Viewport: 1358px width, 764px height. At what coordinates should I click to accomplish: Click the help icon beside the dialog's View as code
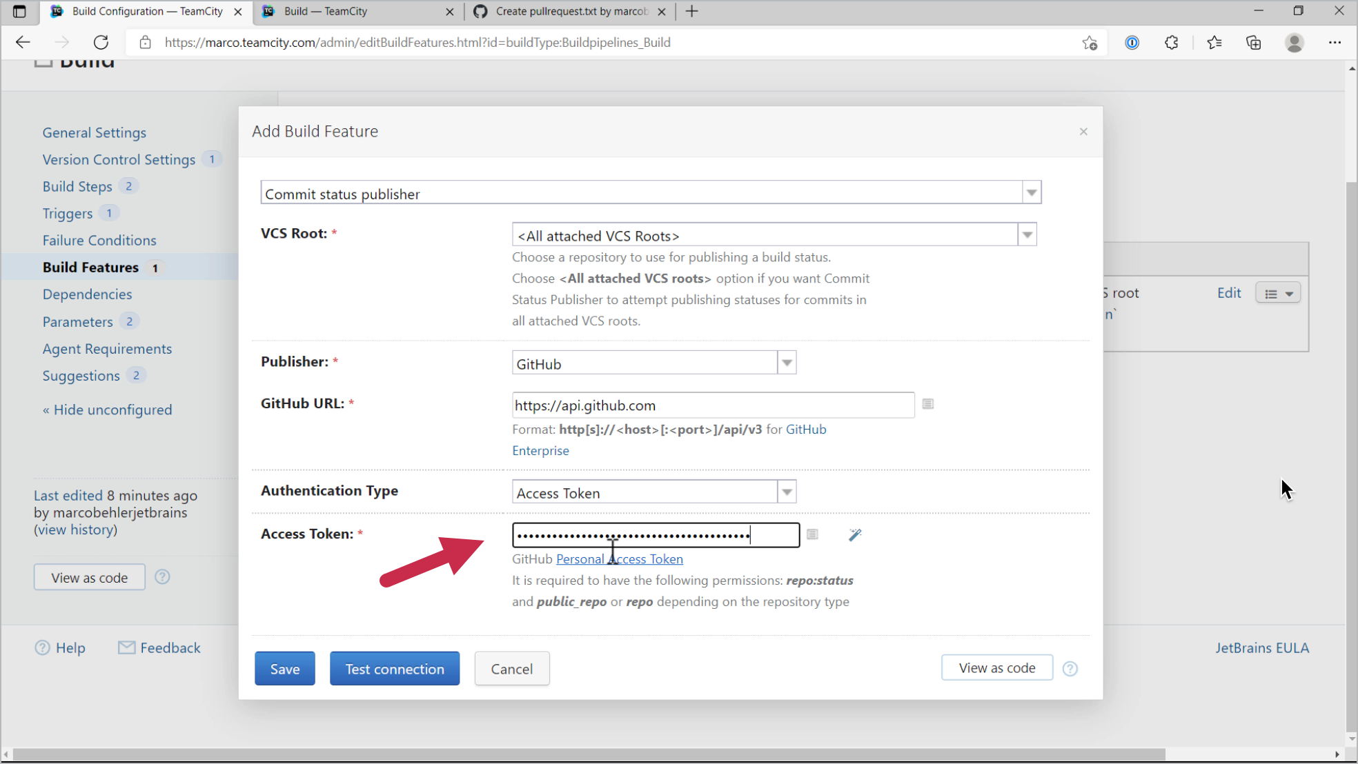point(1070,668)
